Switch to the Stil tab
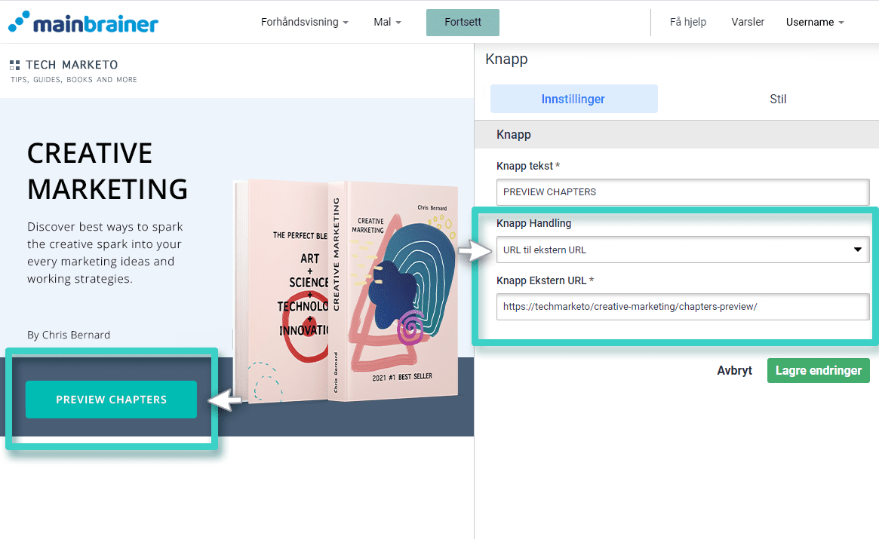This screenshot has width=879, height=539. (778, 99)
